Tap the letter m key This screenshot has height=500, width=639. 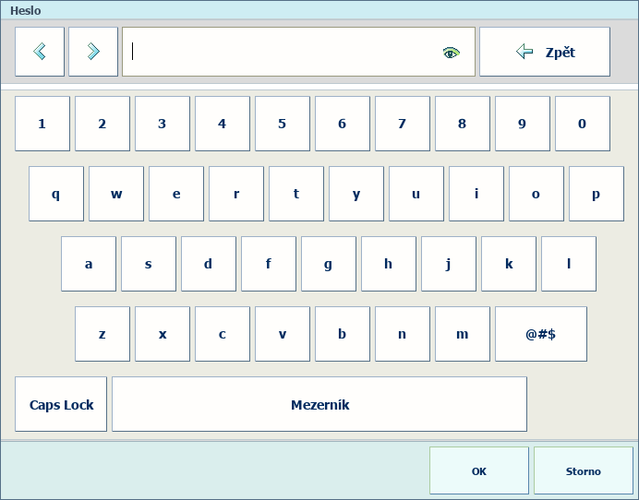click(x=463, y=334)
